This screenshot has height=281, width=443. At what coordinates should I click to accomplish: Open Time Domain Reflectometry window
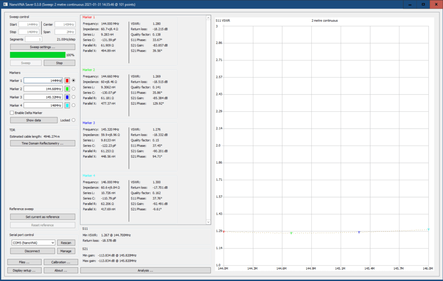point(43,143)
